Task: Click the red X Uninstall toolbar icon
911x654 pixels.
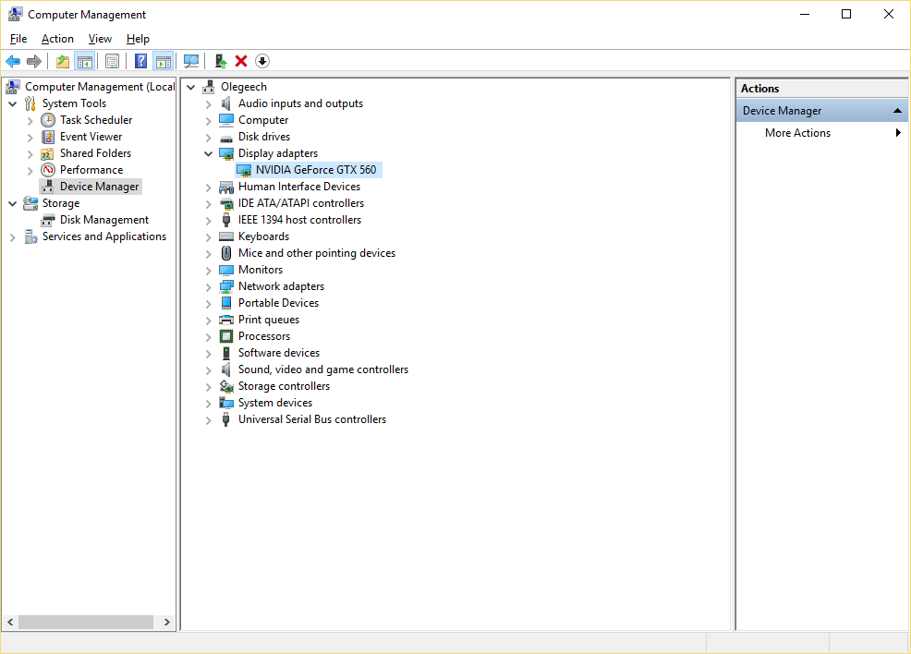Action: pyautogui.click(x=241, y=61)
